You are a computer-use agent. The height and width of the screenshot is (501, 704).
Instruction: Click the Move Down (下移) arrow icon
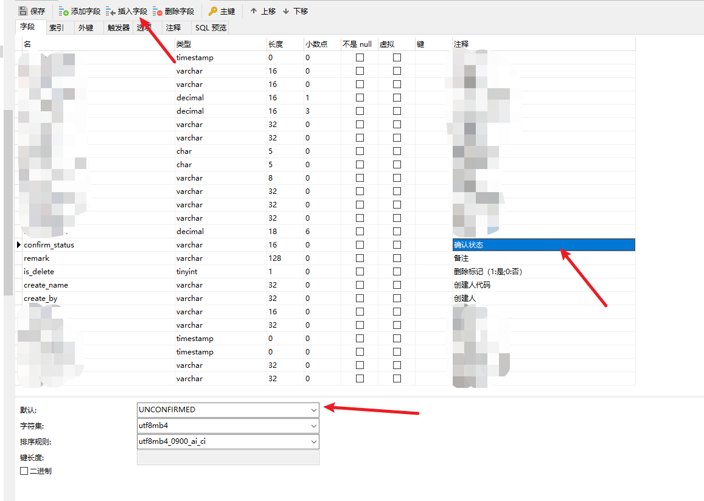(286, 11)
